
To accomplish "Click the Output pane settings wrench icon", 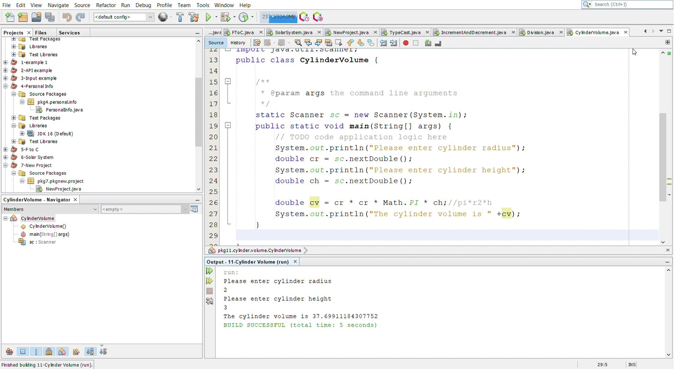I will point(209,301).
